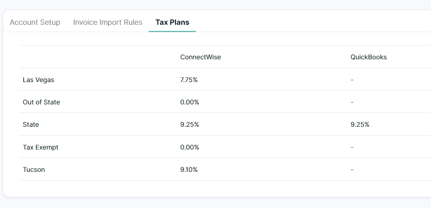Select the Tax Plans tab
Viewport: 431px width, 208px height.
[172, 22]
